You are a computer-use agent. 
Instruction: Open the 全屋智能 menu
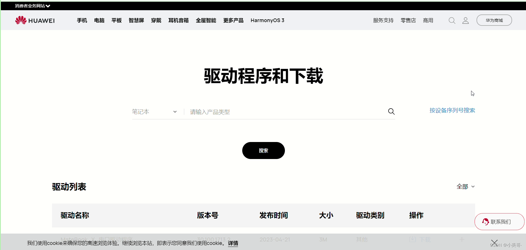click(x=206, y=20)
